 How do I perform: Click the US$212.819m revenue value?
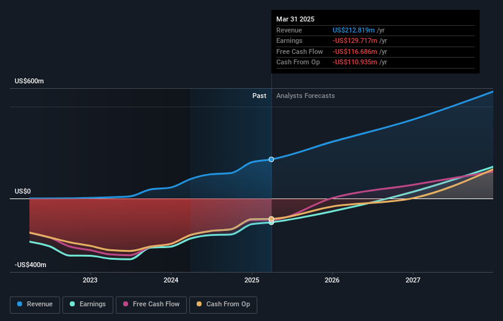click(x=354, y=30)
